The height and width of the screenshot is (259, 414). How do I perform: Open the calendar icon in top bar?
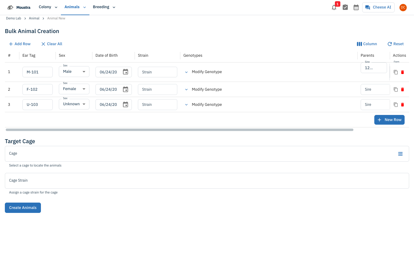pos(356,7)
